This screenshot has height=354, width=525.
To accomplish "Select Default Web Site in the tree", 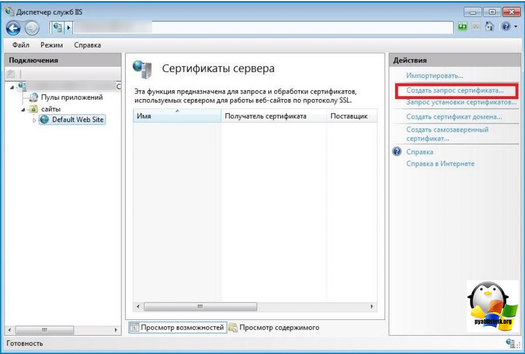I will click(78, 119).
